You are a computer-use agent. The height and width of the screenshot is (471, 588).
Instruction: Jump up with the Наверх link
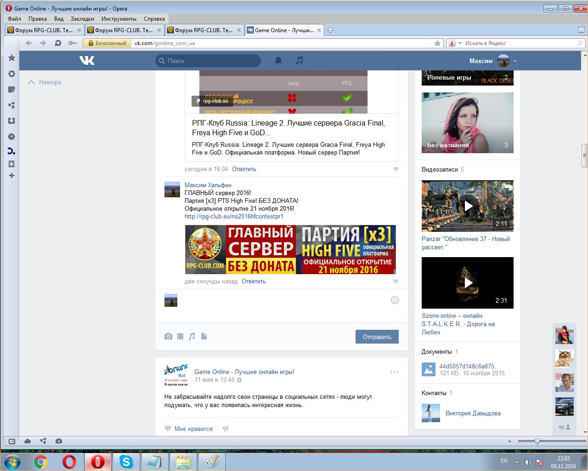[x=45, y=82]
